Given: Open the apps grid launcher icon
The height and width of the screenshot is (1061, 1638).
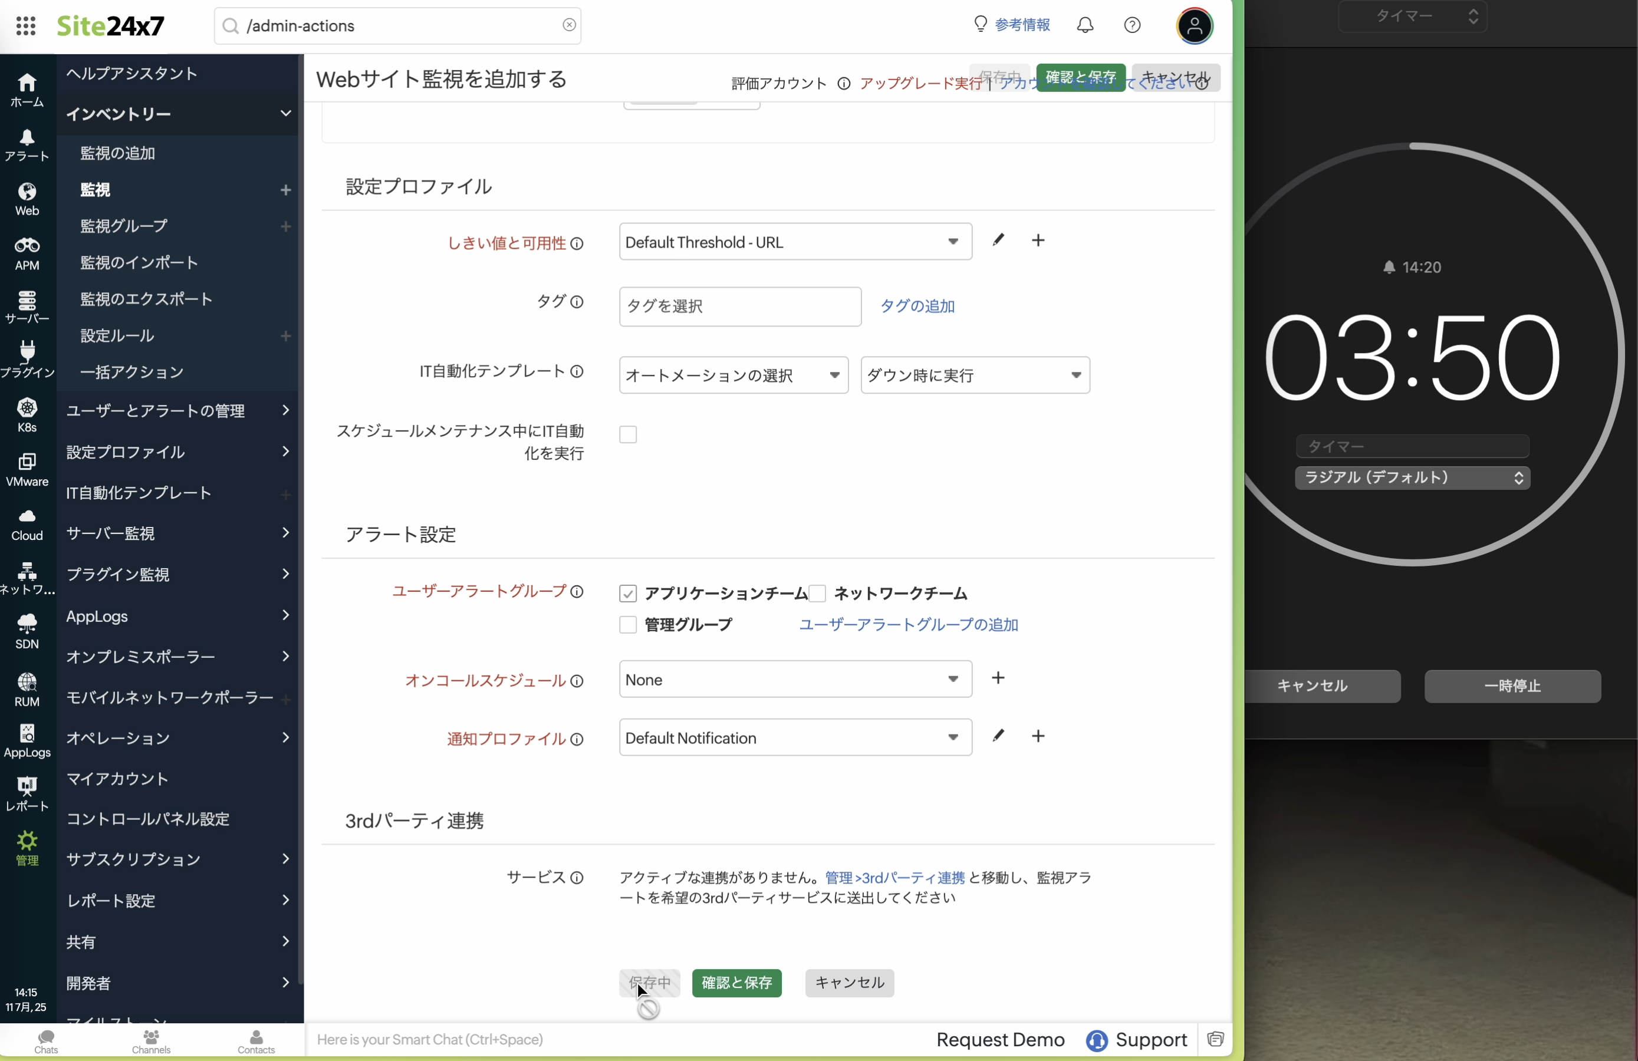Looking at the screenshot, I should coord(25,26).
